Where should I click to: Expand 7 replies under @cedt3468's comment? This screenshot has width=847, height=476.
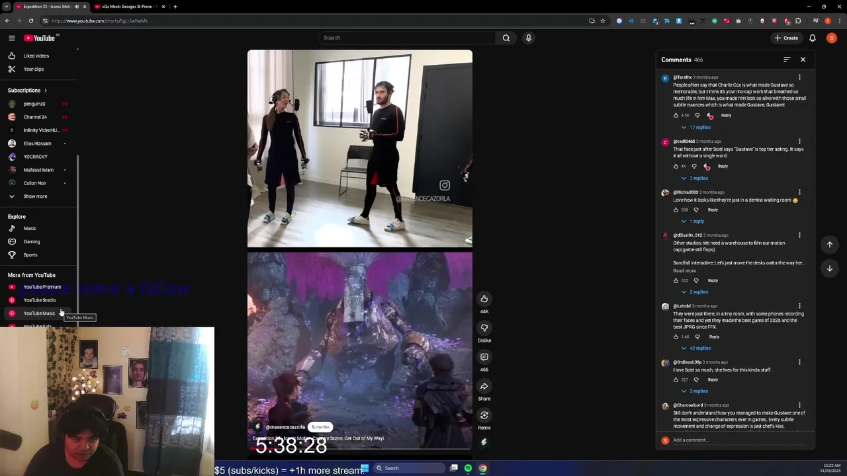pyautogui.click(x=695, y=178)
